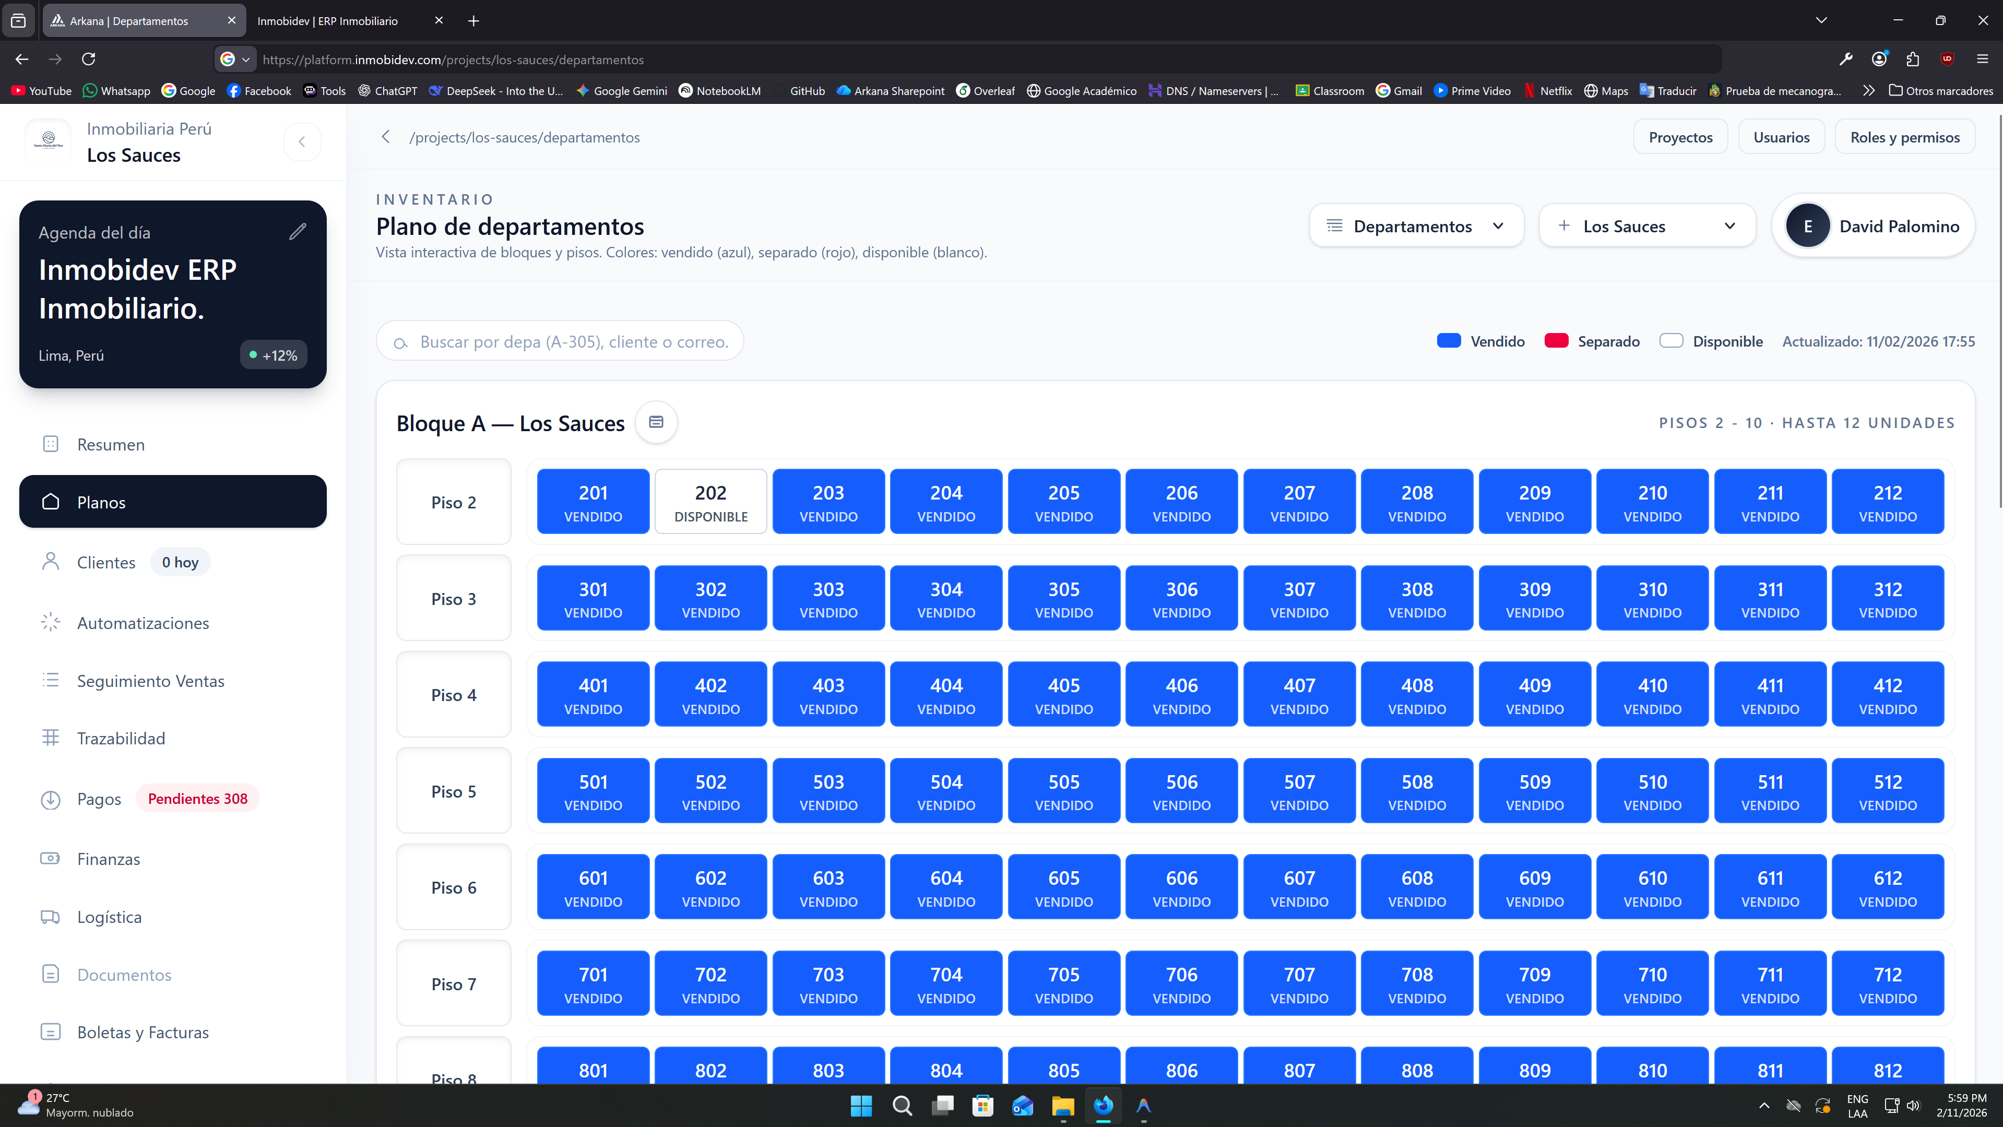Collapse the sidebar with the chevron

click(x=302, y=141)
